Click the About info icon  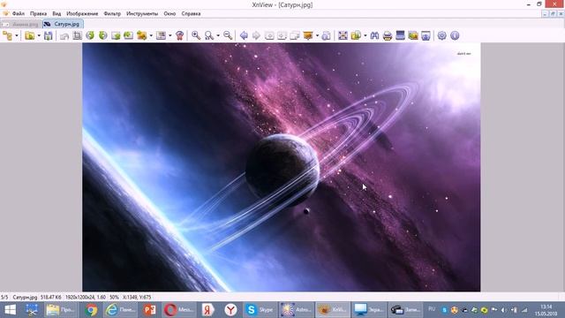click(x=455, y=35)
